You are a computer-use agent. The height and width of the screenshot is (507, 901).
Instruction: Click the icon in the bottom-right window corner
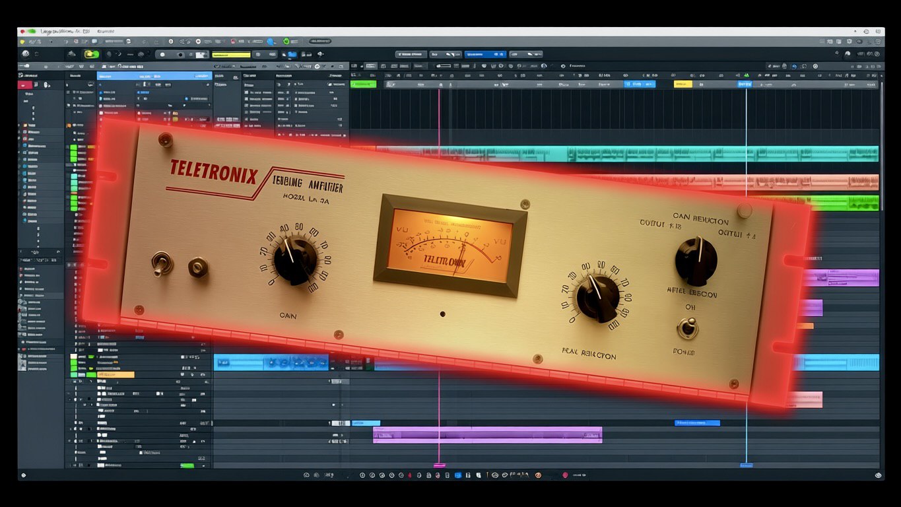coord(878,475)
